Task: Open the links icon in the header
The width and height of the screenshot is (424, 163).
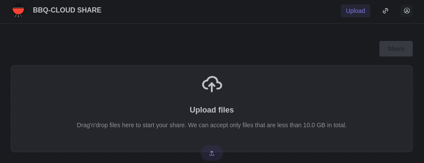Action: point(385,11)
